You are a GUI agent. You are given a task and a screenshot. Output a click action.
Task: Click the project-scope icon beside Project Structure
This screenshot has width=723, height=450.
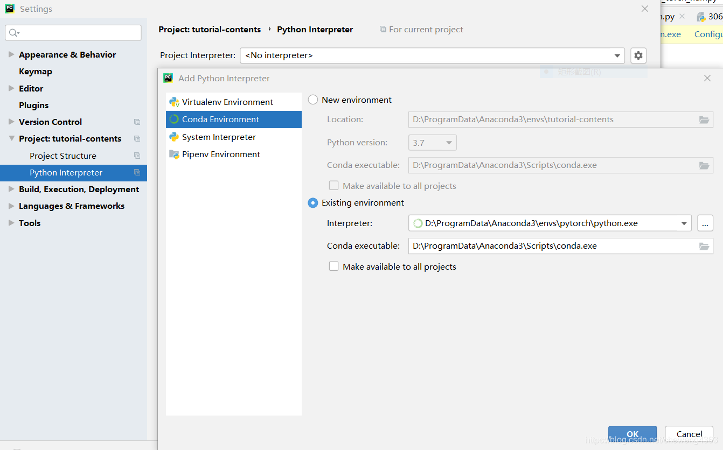137,156
